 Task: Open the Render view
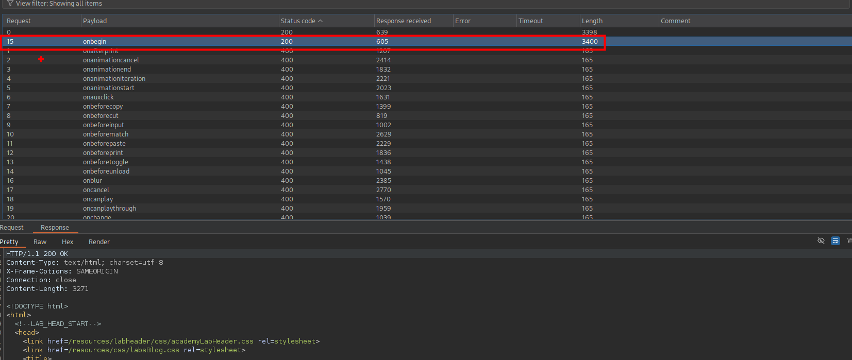(99, 242)
